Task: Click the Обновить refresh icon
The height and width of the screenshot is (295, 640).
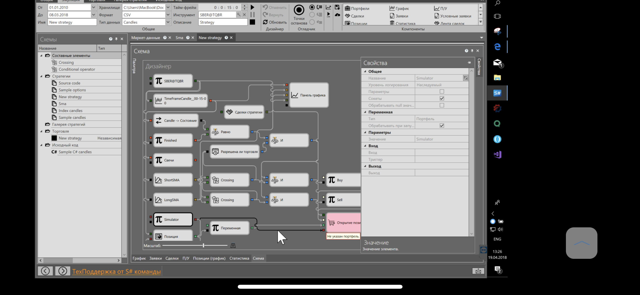Action: coord(265,22)
